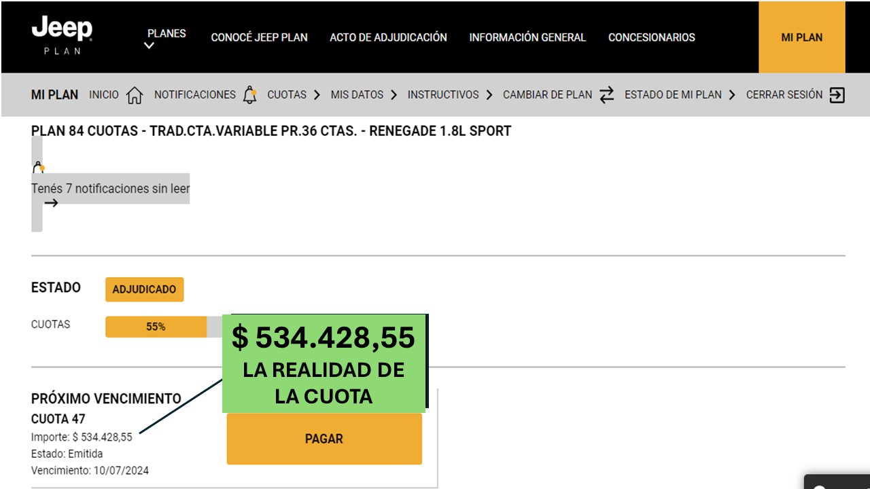Select the CAMBIAR DE PLAN link

[x=547, y=95]
